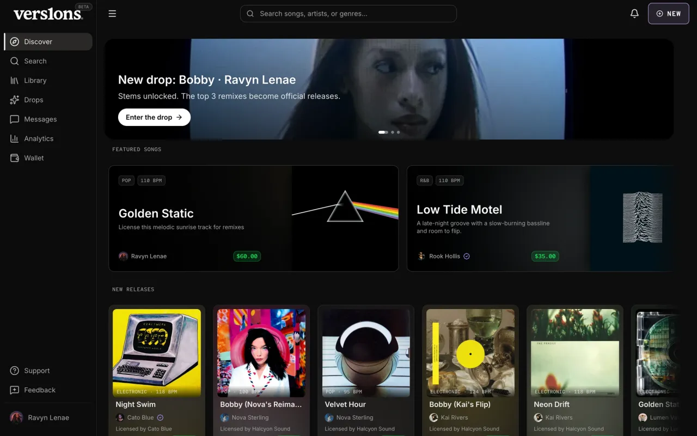Click the Rook Hollis artist name
The image size is (697, 436).
(444, 256)
